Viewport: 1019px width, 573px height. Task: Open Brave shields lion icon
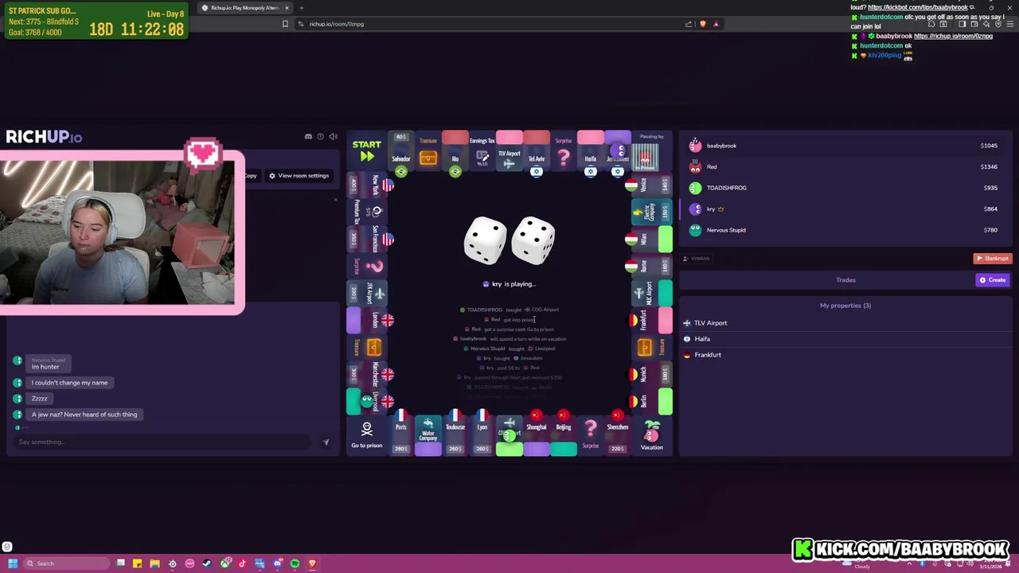point(702,24)
